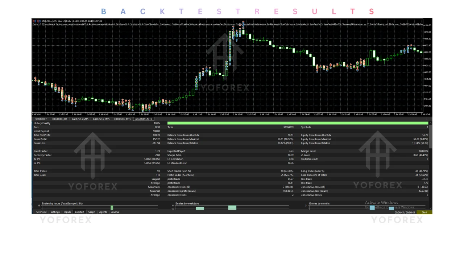
Task: View the Journal tab
Action: (x=115, y=212)
